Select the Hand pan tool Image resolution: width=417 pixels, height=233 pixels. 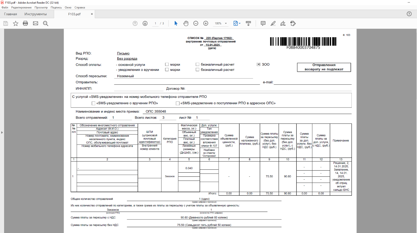[186, 23]
